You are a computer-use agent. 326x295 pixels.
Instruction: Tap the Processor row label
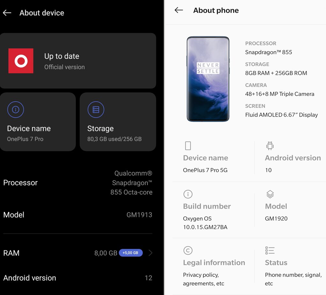pyautogui.click(x=20, y=183)
